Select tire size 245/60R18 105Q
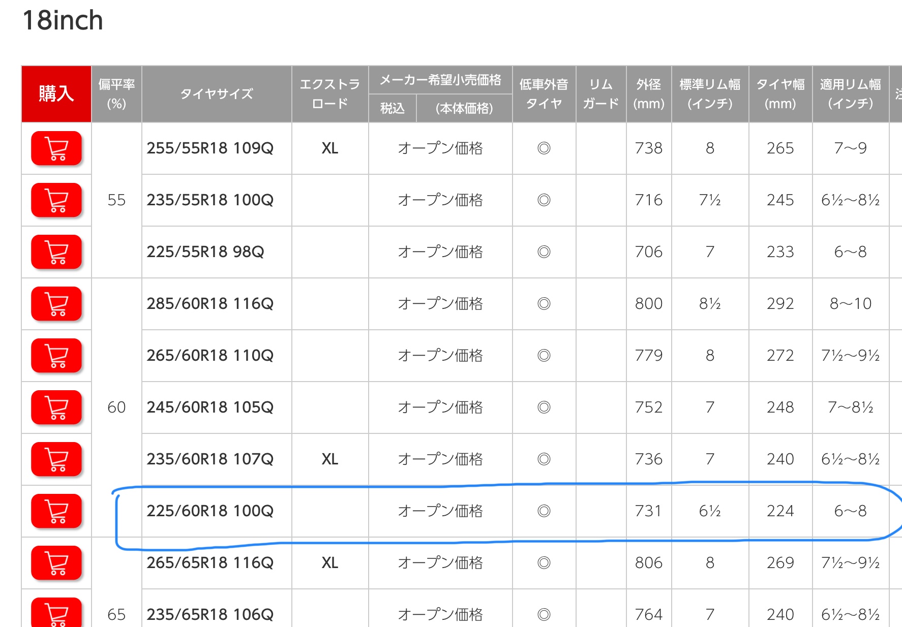902x627 pixels. pos(210,407)
